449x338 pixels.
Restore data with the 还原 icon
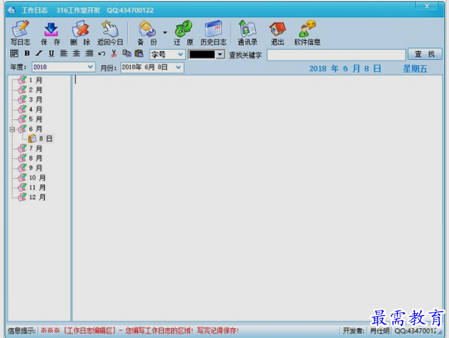[x=183, y=33]
